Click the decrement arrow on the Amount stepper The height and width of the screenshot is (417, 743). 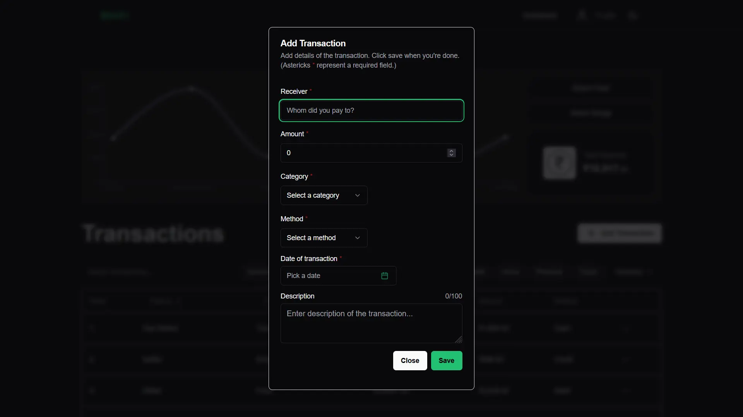pos(451,156)
